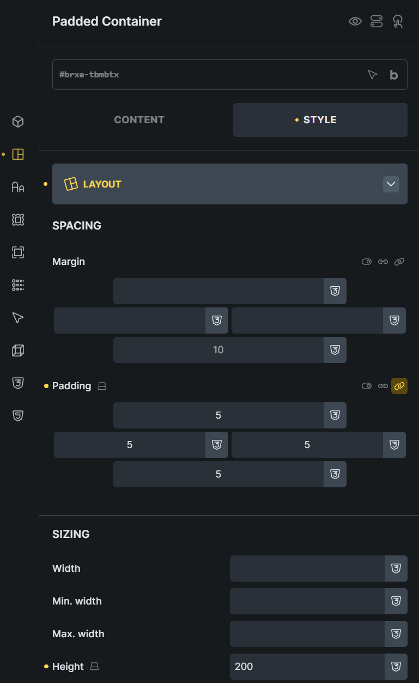Open CSS variable picker for Width
Viewport: 419px width, 683px height.
[x=396, y=569]
